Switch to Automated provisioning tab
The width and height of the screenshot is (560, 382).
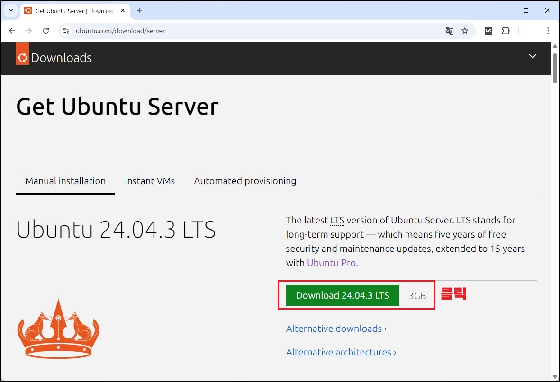tap(245, 181)
